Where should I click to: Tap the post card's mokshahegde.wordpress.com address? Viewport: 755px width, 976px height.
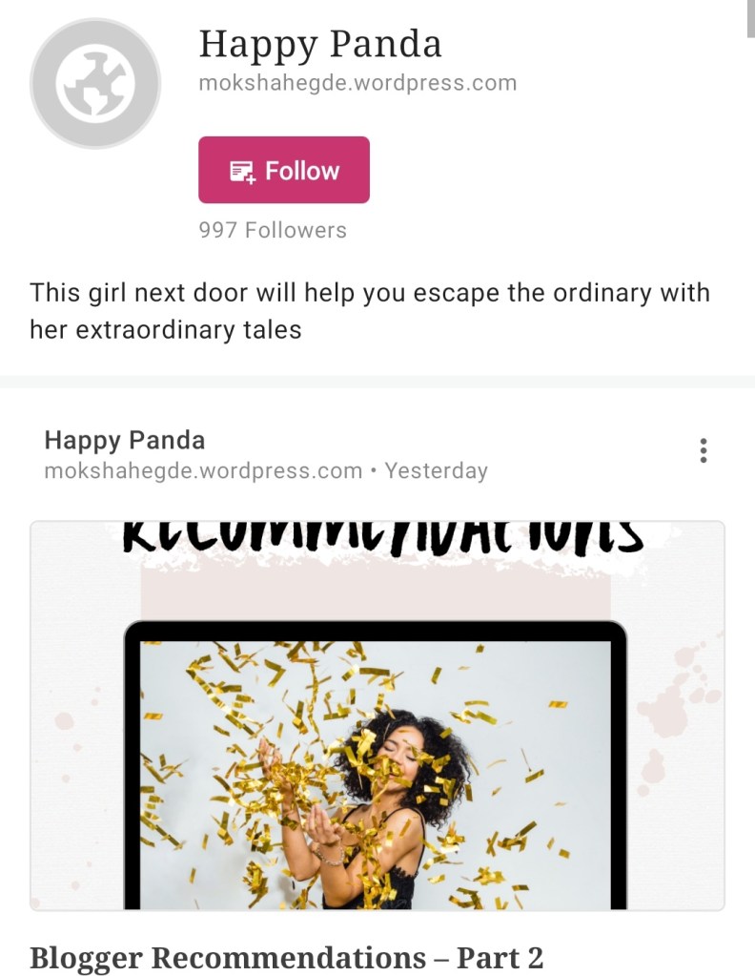203,470
